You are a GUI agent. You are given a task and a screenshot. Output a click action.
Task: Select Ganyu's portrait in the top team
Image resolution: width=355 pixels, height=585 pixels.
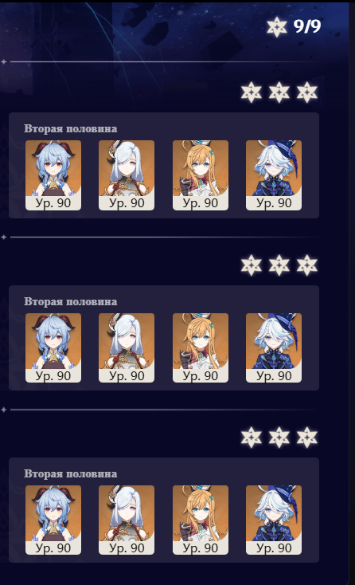click(53, 175)
